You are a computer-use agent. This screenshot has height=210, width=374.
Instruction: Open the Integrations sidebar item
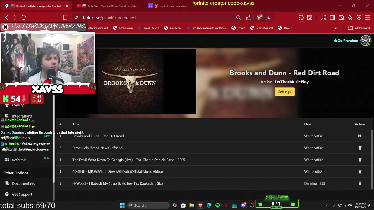coord(22,116)
